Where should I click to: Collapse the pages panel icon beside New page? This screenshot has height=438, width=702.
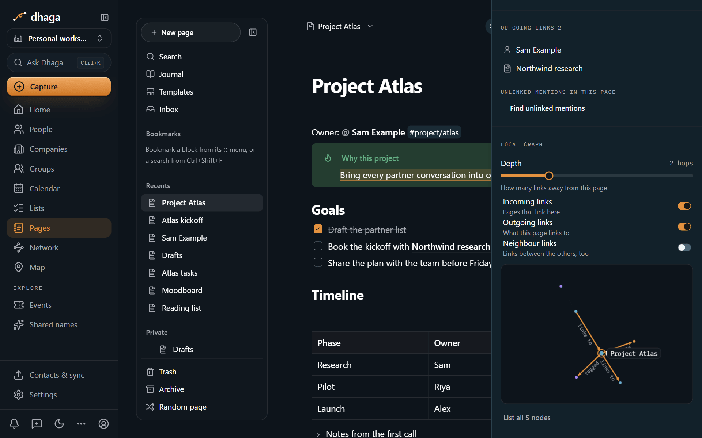coord(253,32)
